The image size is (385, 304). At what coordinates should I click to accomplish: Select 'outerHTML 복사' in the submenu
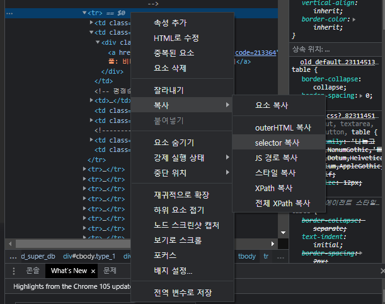[x=279, y=128]
